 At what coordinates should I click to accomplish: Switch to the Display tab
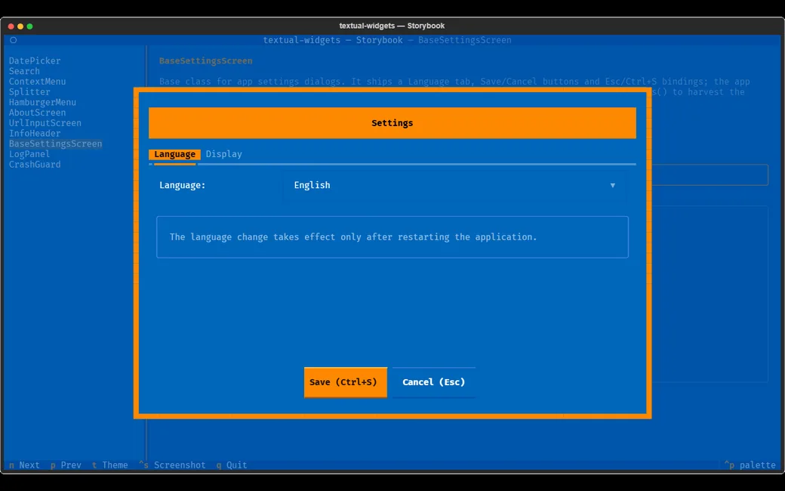click(x=223, y=154)
